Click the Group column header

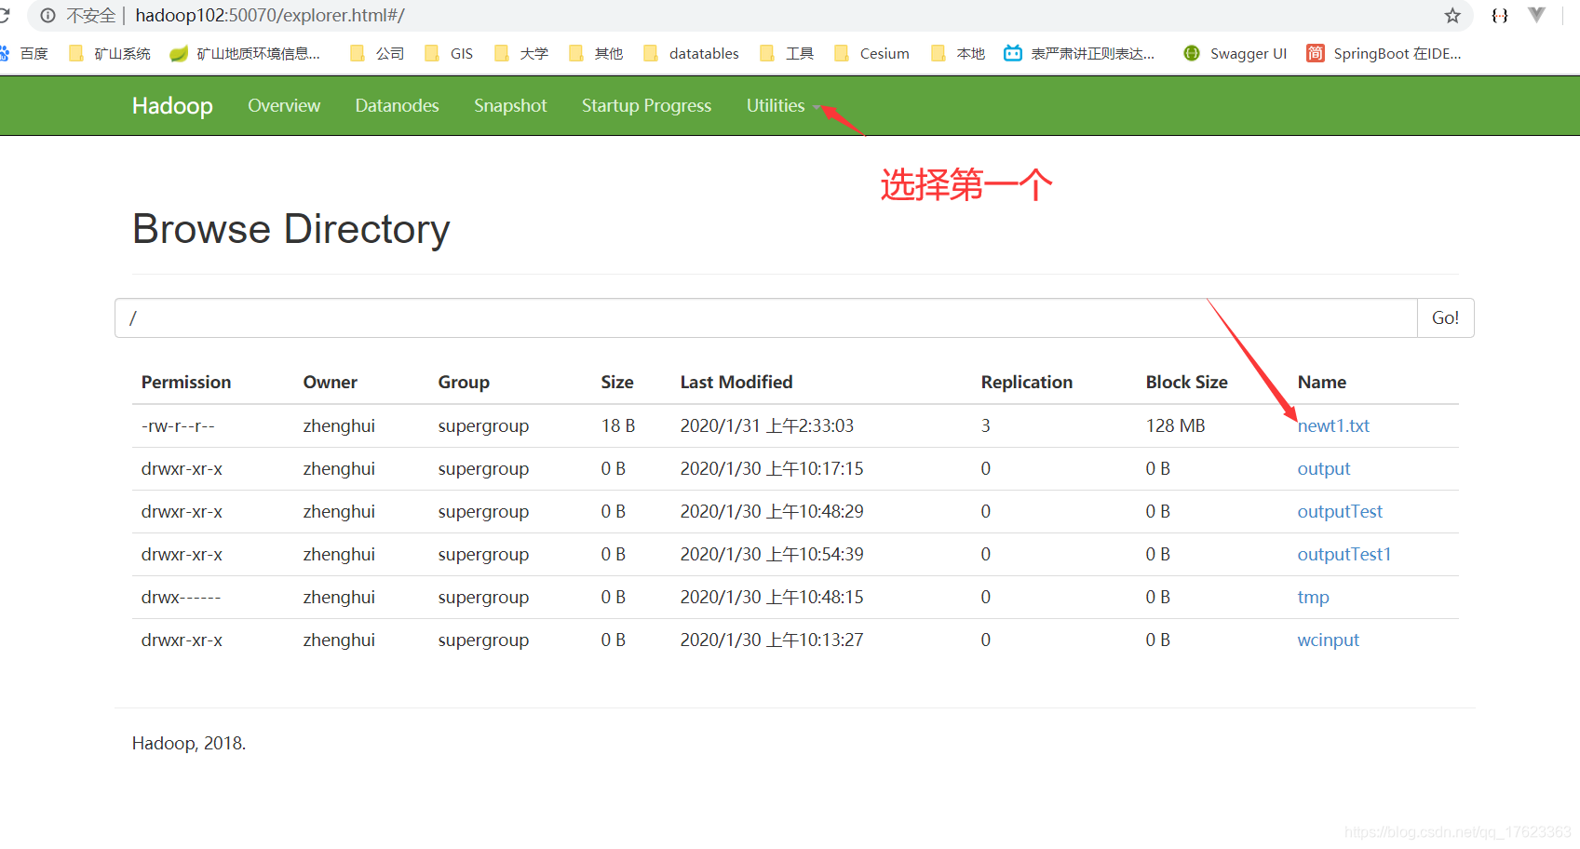click(x=464, y=383)
